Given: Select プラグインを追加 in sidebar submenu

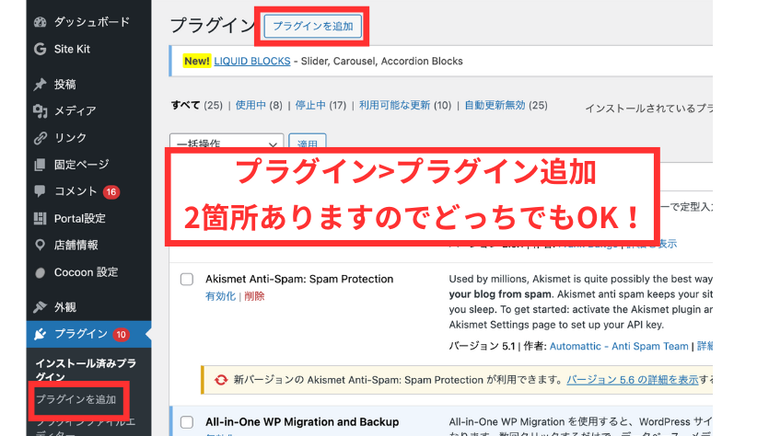Looking at the screenshot, I should tap(76, 399).
